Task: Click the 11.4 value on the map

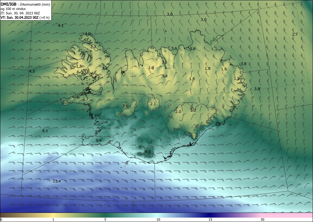Action: pos(57,181)
